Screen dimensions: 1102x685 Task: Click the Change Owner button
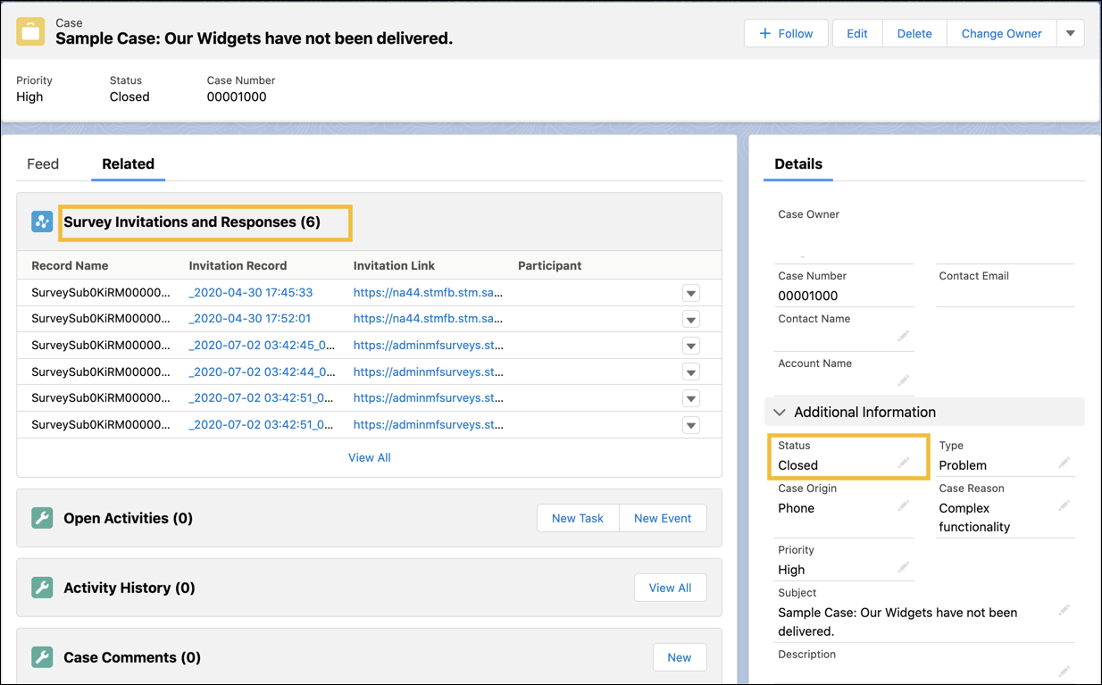point(1001,34)
